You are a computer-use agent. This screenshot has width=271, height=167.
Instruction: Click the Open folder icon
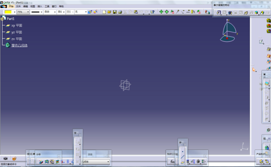pyautogui.click(x=109, y=12)
